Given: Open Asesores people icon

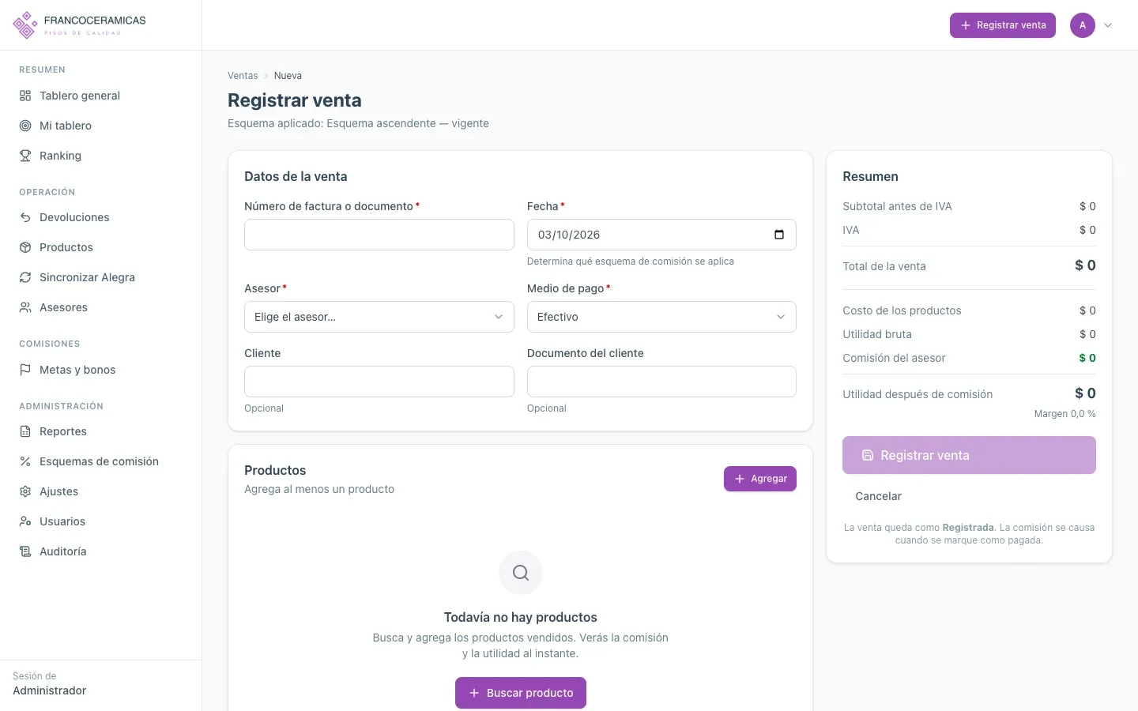Looking at the screenshot, I should coord(25,307).
